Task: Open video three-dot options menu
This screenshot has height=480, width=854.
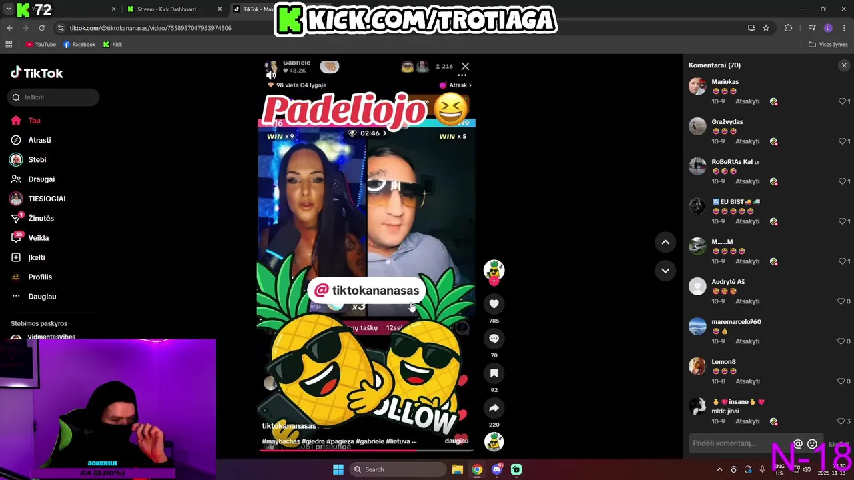Action: click(x=462, y=75)
